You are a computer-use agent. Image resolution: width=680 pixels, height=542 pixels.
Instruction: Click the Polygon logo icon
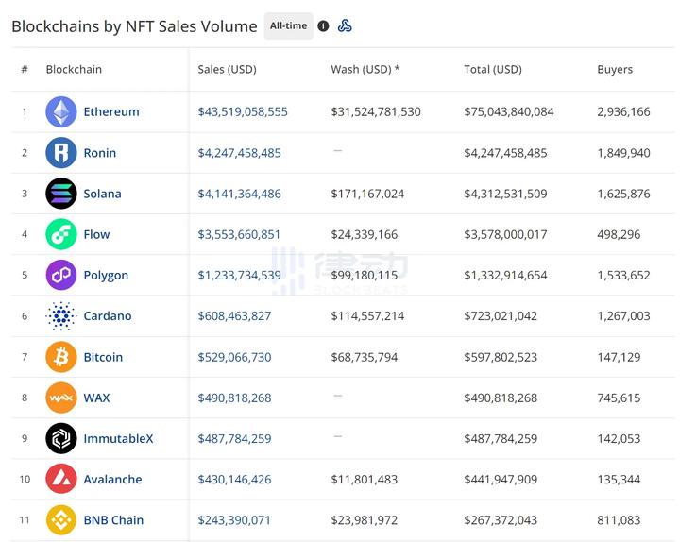pos(61,275)
